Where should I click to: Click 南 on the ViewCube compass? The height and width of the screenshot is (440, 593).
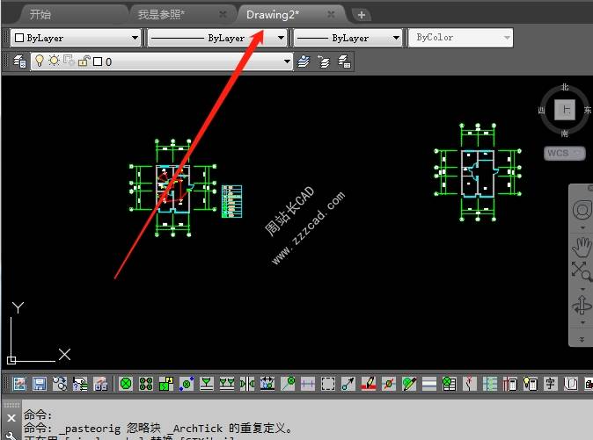pos(564,133)
